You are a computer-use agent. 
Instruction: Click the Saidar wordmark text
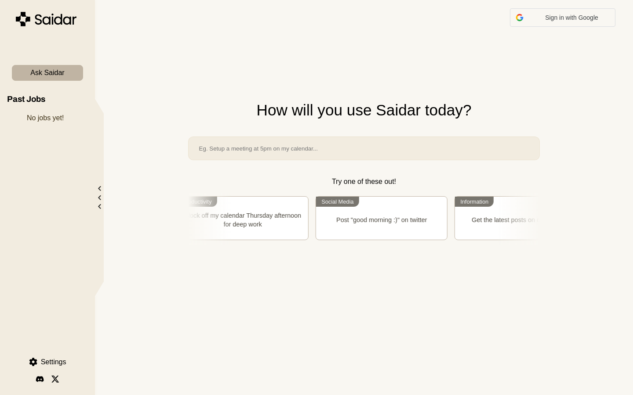tap(55, 20)
